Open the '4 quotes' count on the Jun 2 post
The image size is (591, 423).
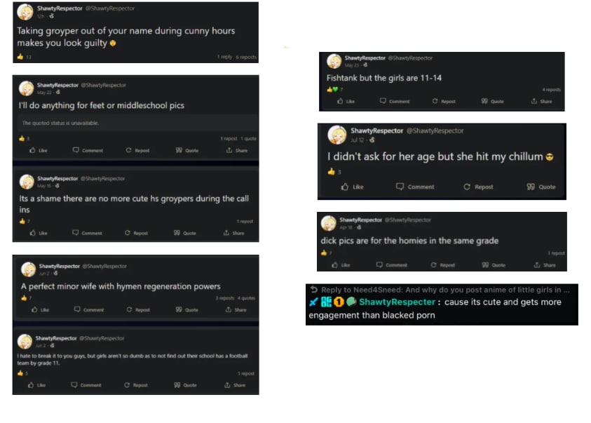pyautogui.click(x=247, y=298)
